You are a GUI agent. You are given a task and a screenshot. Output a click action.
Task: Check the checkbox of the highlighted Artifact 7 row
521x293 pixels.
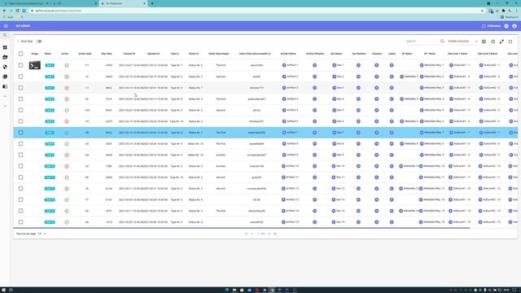(x=20, y=133)
